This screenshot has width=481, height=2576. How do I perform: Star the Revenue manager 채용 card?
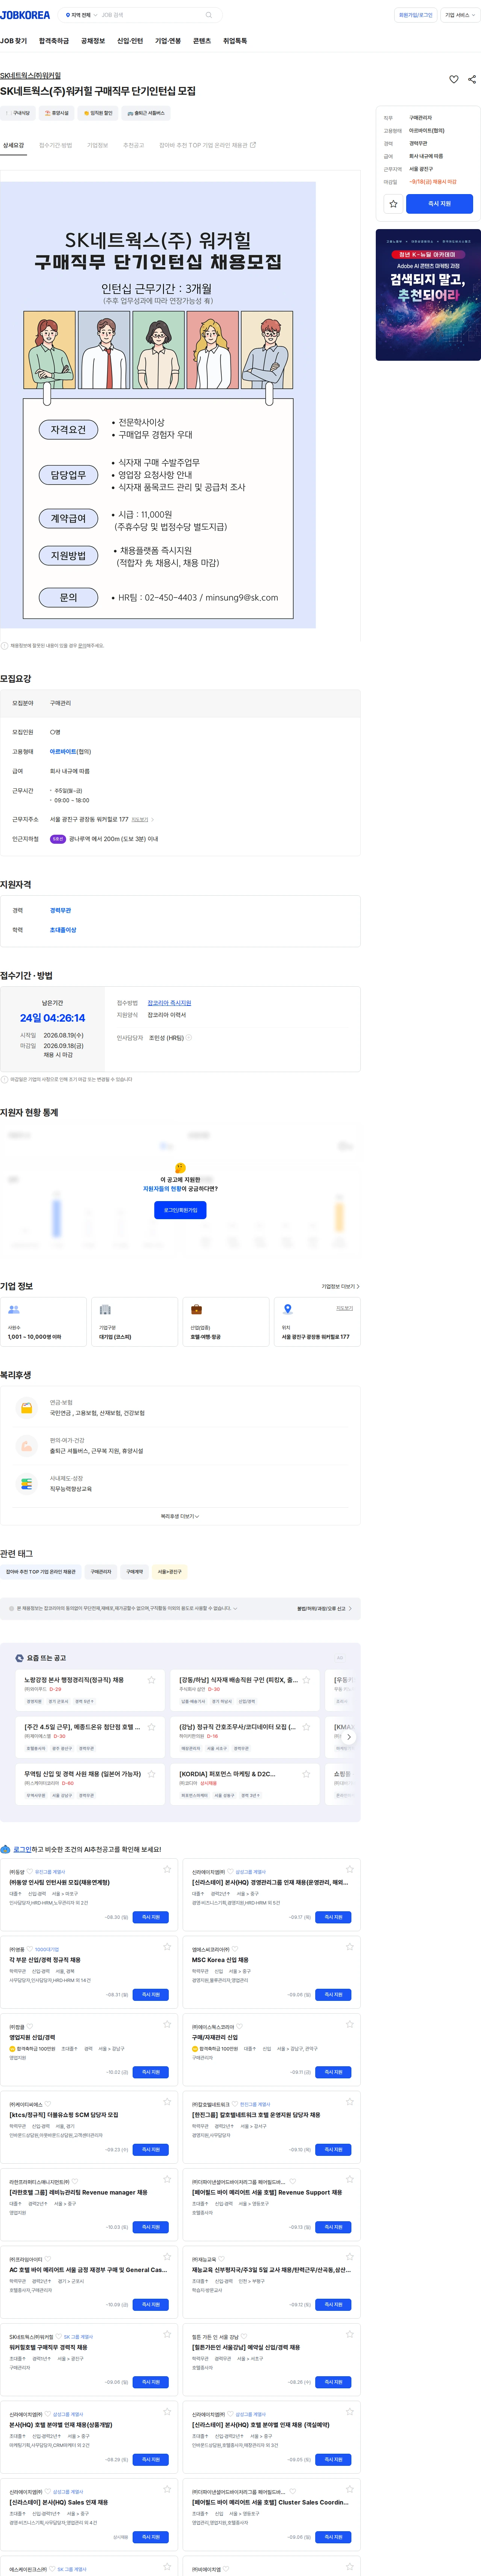[167, 2179]
